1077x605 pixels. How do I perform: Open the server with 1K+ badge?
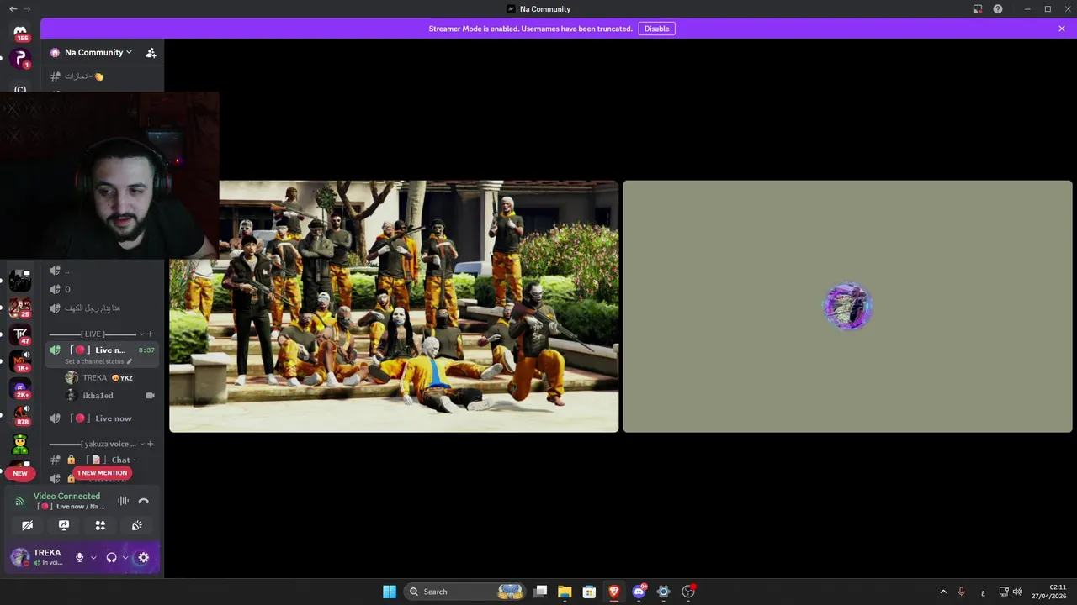pos(20,361)
